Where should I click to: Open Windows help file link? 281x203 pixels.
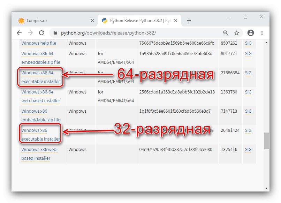[x=39, y=43]
